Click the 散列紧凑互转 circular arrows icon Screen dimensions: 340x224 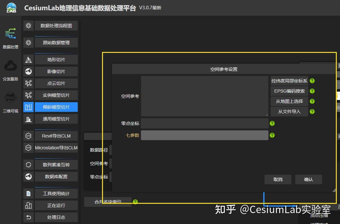point(28,164)
